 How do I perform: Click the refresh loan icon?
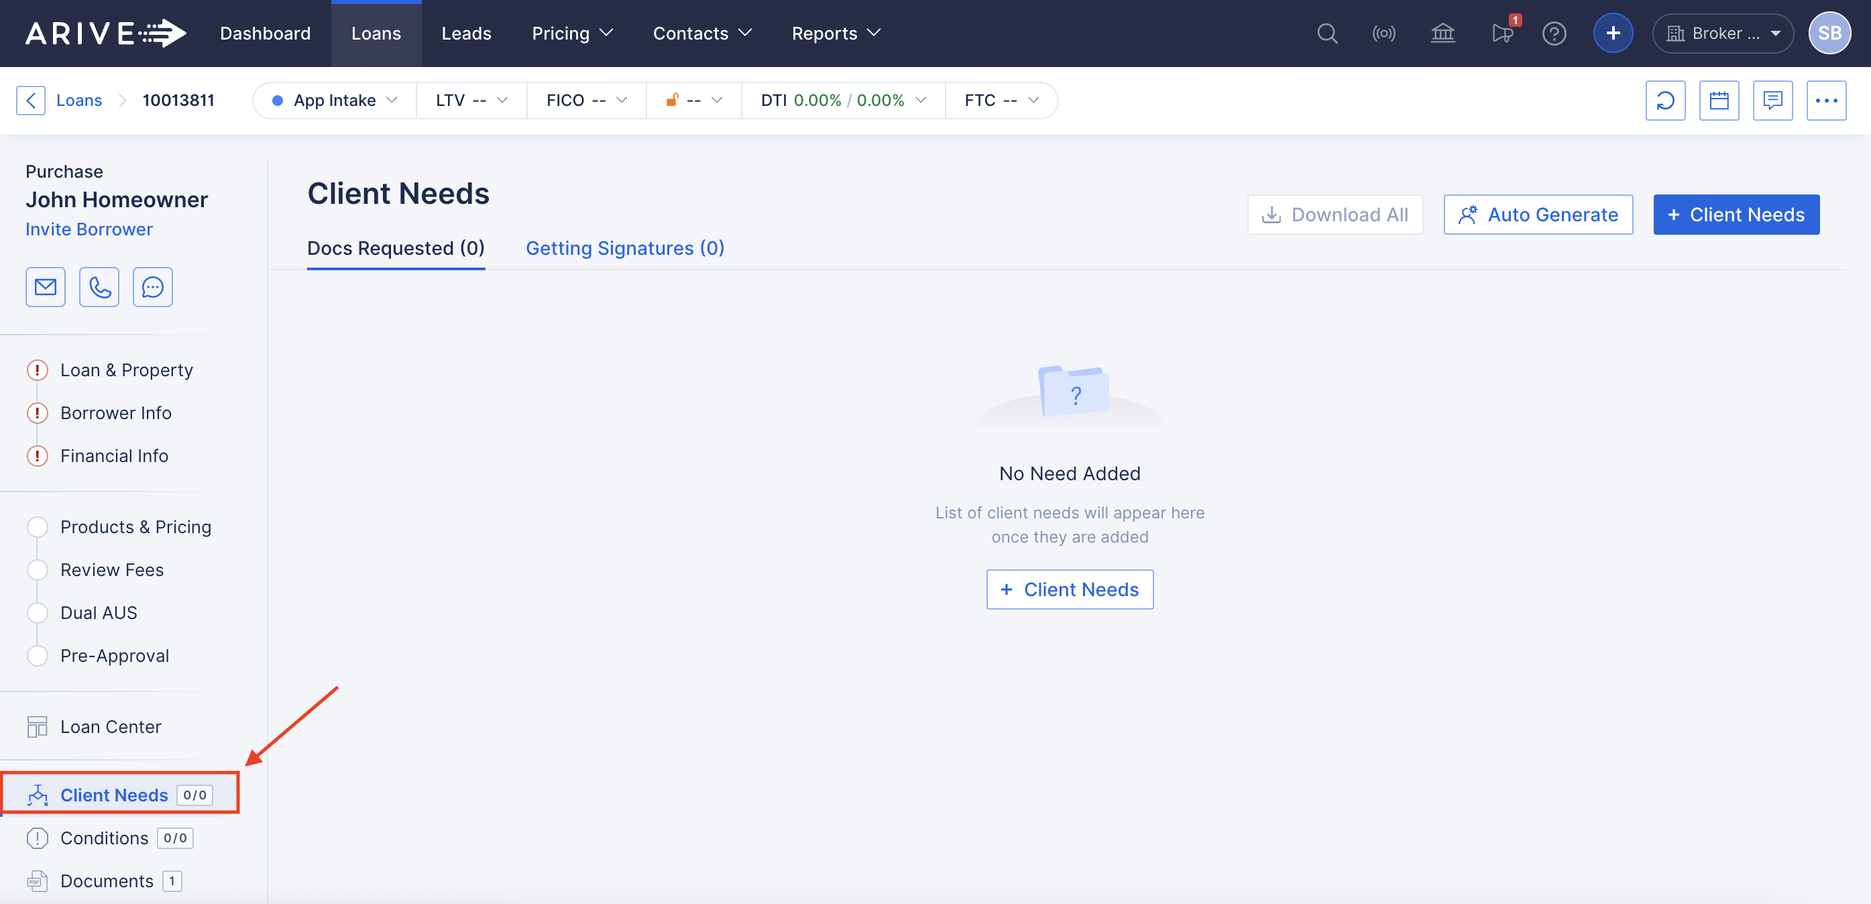1664,100
